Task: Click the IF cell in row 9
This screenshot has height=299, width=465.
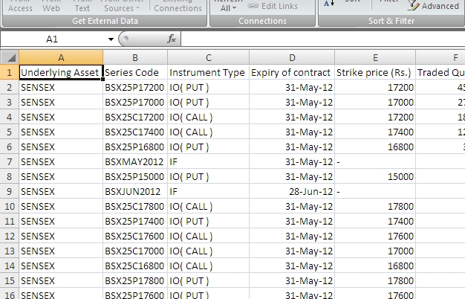Action: click(209, 191)
